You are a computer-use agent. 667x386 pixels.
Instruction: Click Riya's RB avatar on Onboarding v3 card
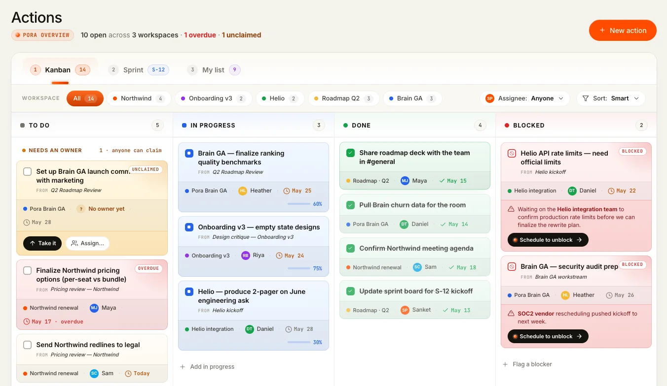[245, 256]
